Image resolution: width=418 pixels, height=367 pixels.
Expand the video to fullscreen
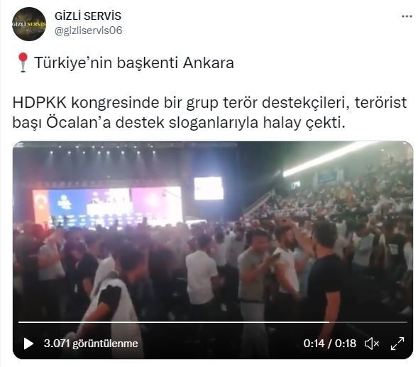coord(397,344)
